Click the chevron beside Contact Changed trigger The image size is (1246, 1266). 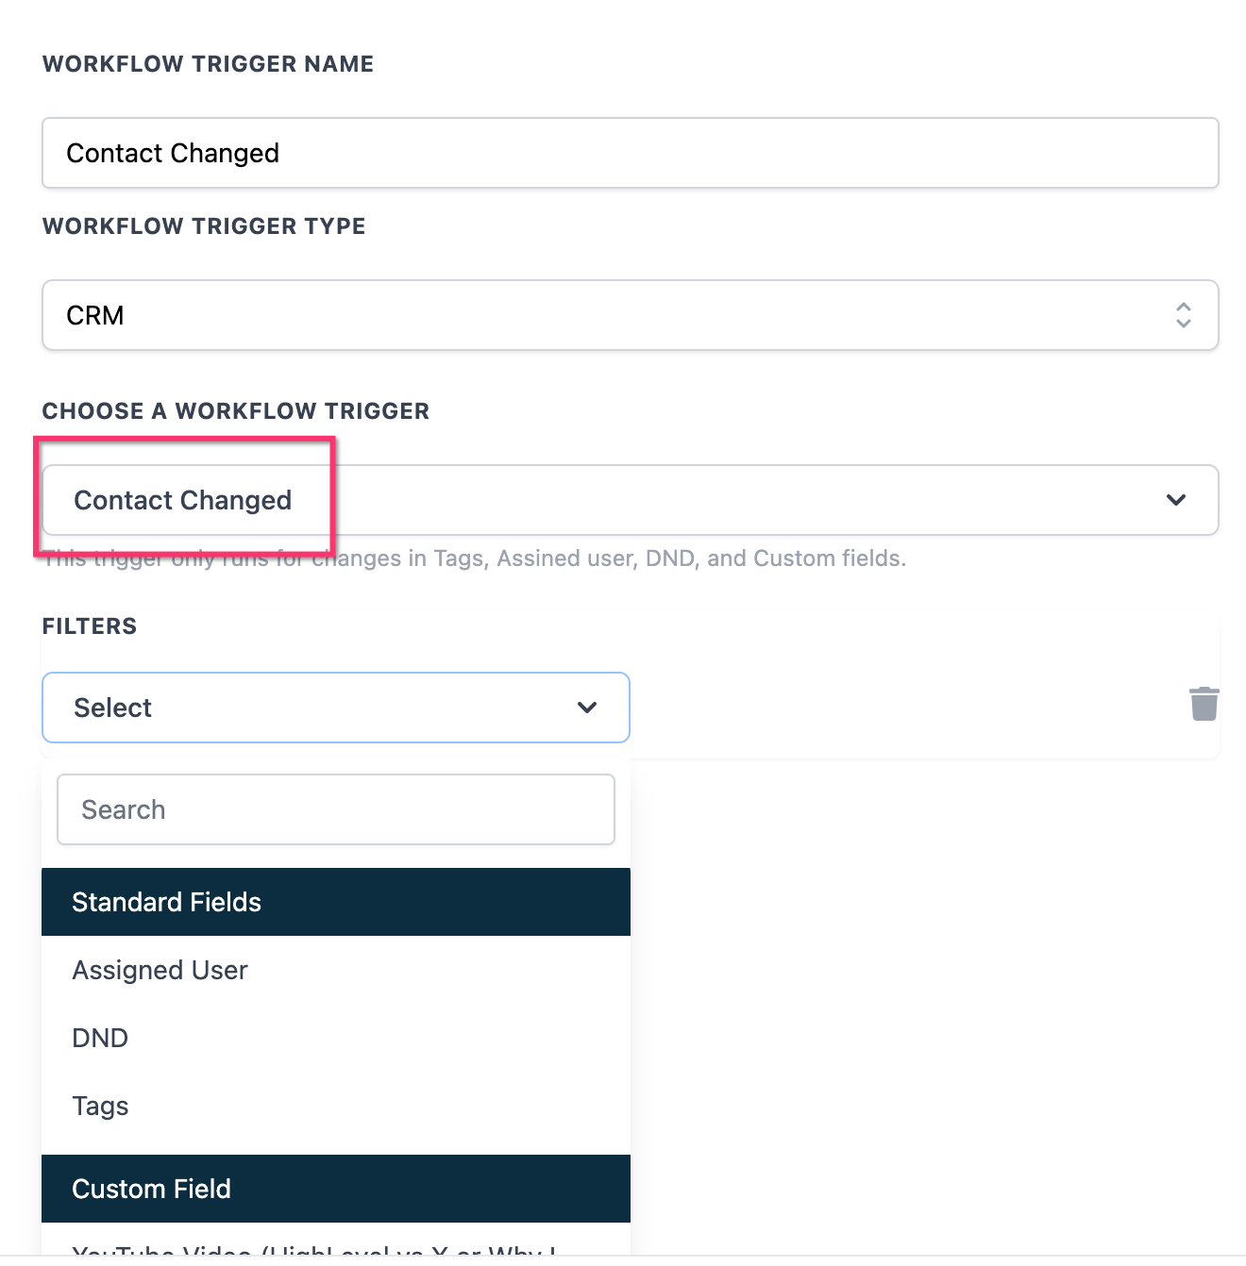(1175, 500)
